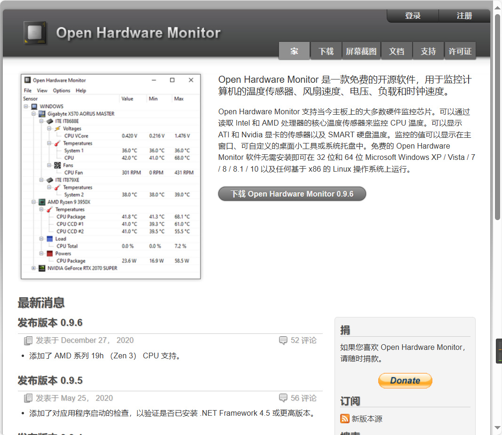Click the post icon beside May 25, 2020
Screen dimensions: 502x435
[x=28, y=398]
